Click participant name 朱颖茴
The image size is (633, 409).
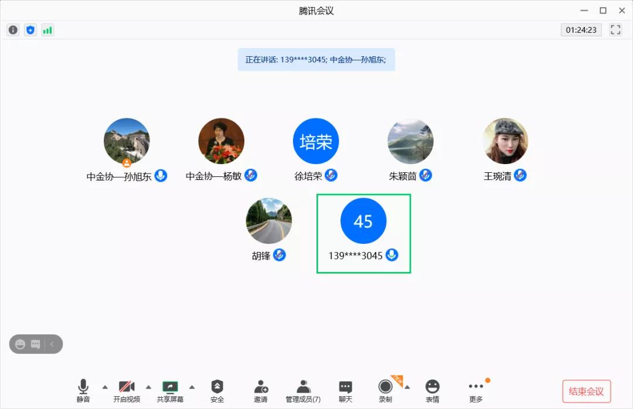pyautogui.click(x=403, y=176)
